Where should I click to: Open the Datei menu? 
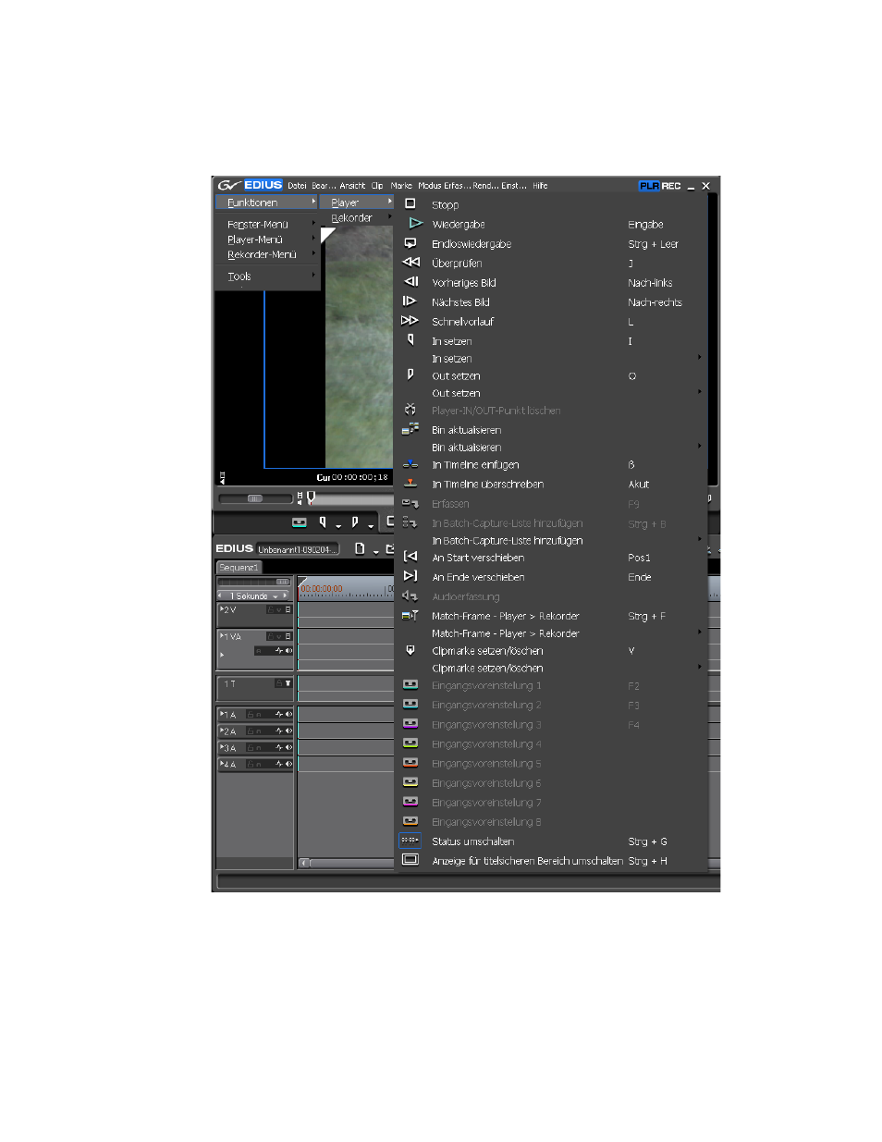pos(297,186)
